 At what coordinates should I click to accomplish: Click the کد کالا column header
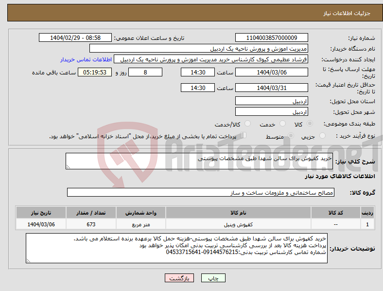coord(336,213)
